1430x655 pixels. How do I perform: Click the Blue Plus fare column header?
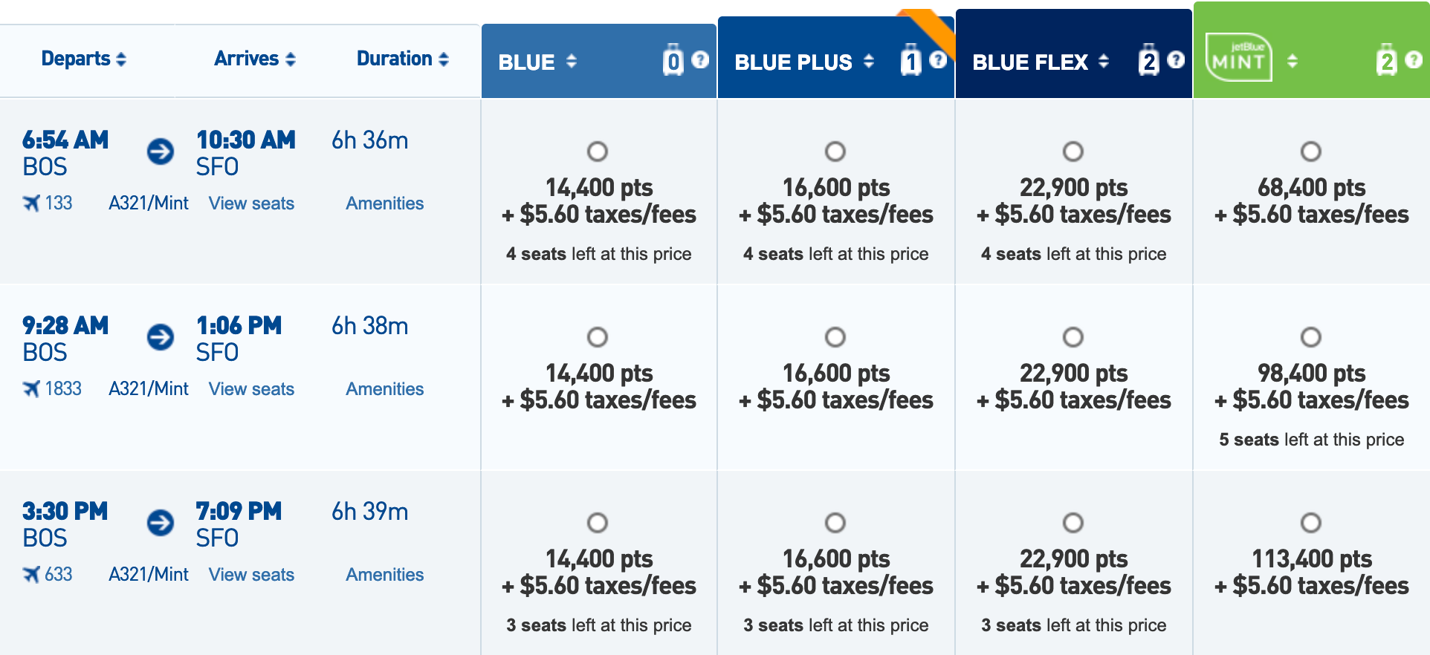coord(794,62)
